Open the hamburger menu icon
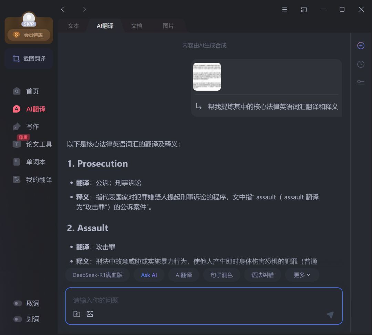The height and width of the screenshot is (335, 372). point(285,10)
